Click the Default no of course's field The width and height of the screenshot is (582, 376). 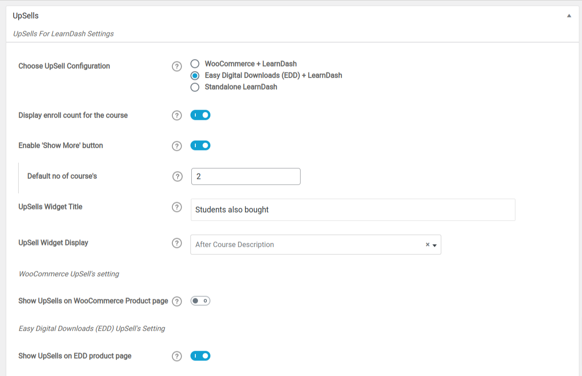tap(245, 176)
